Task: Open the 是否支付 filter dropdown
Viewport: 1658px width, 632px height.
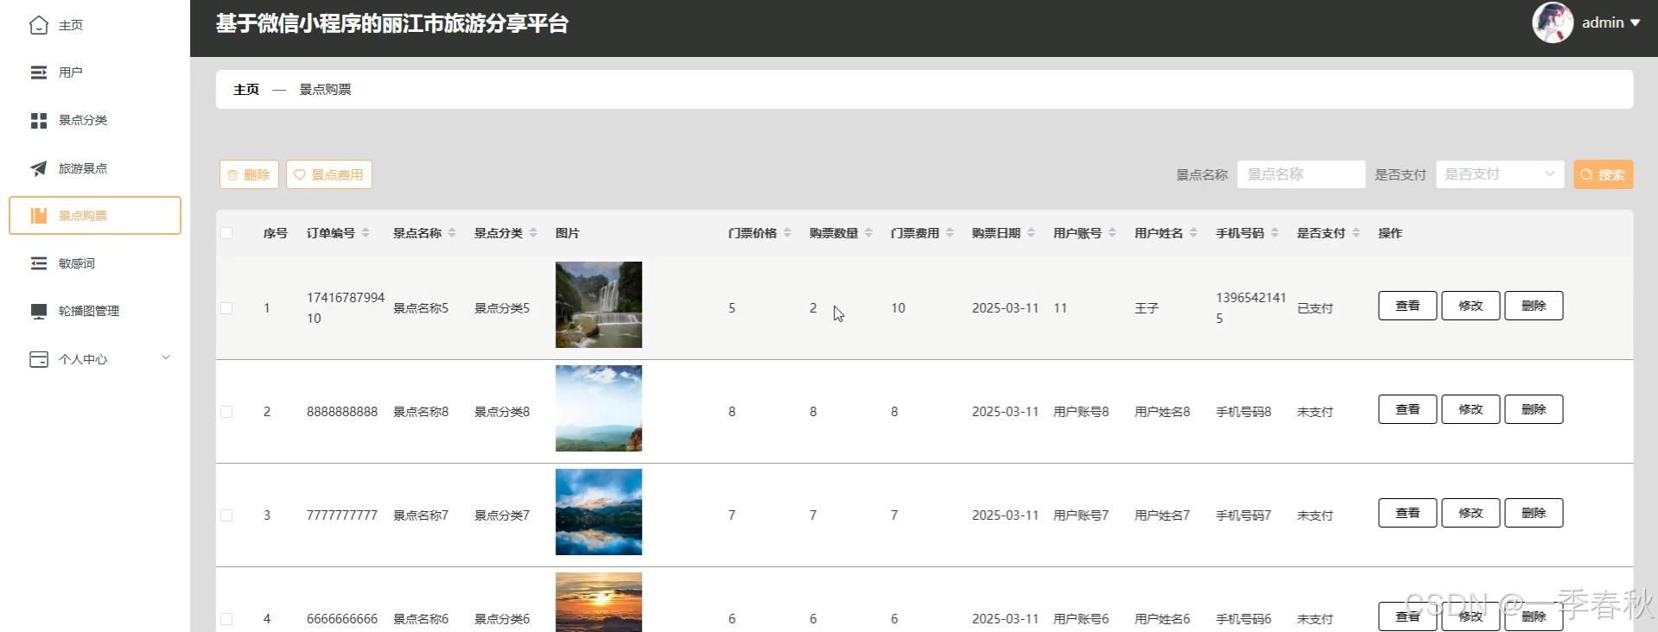Action: click(1499, 174)
